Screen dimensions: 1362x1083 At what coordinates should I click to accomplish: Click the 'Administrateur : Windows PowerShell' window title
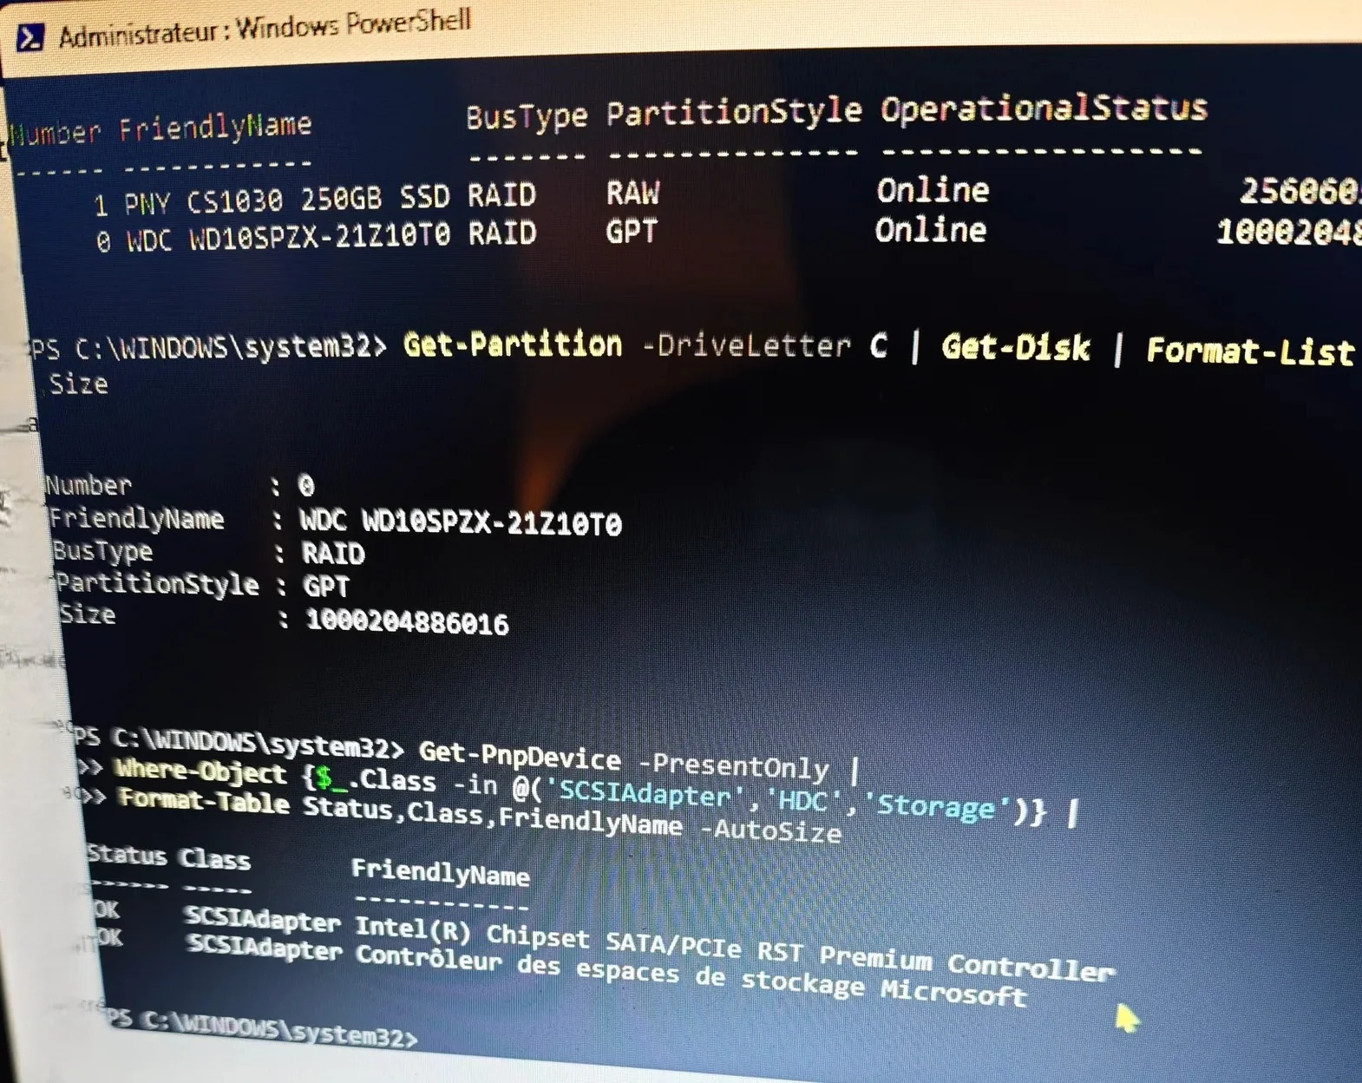[265, 27]
